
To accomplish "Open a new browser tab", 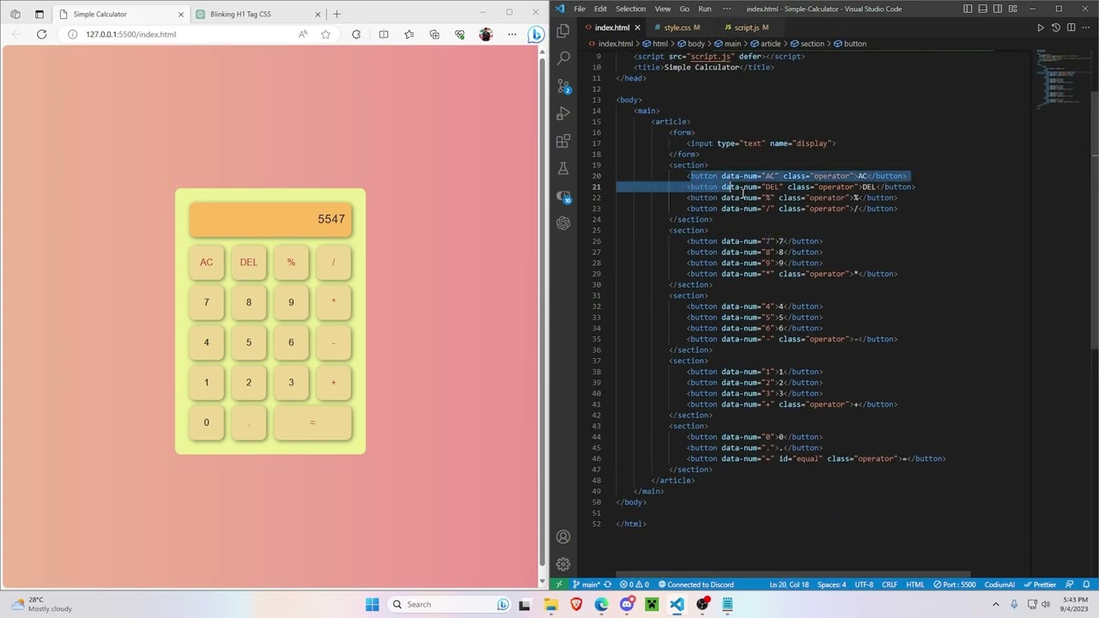I will click(337, 14).
